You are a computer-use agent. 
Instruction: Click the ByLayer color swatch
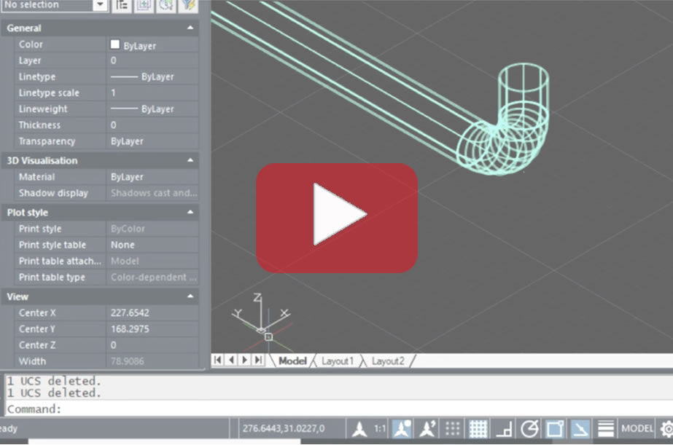coord(114,44)
